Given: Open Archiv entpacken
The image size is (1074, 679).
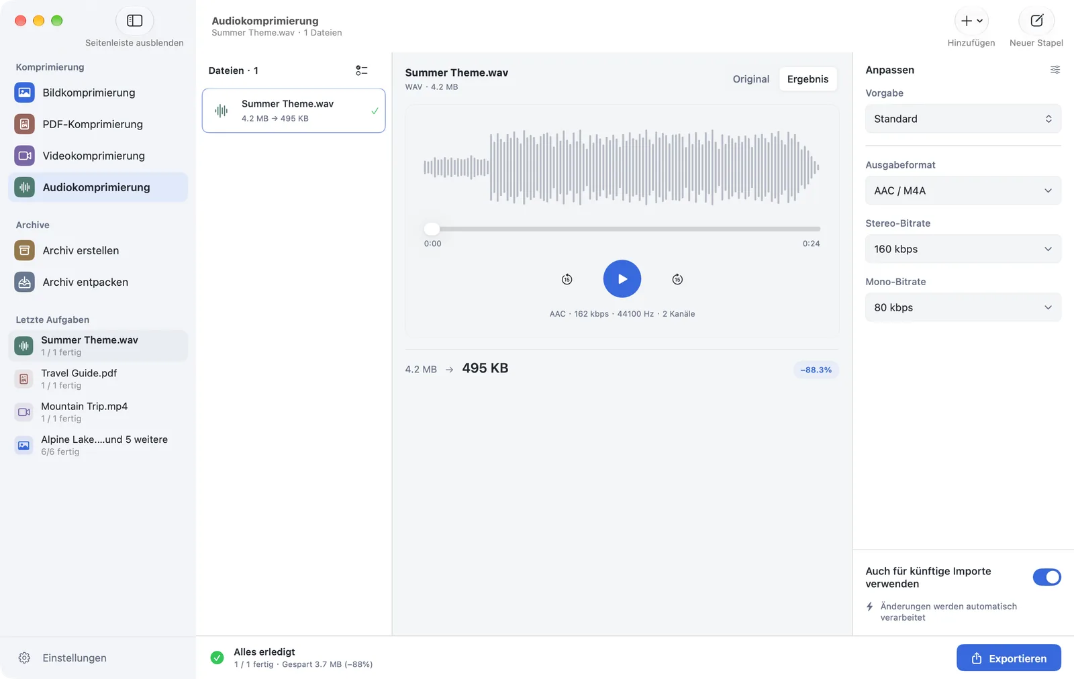Looking at the screenshot, I should [98, 282].
